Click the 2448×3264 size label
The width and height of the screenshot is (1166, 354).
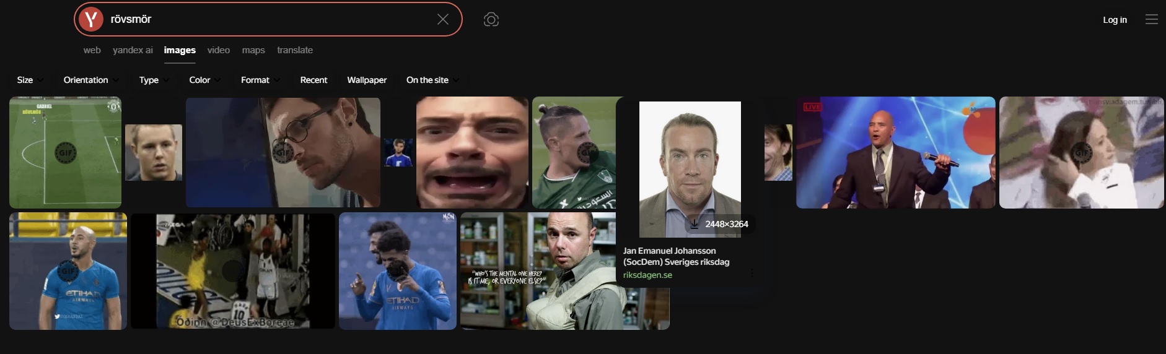(x=726, y=224)
